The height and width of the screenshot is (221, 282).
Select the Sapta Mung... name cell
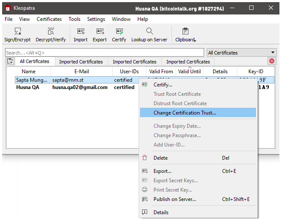[31, 80]
